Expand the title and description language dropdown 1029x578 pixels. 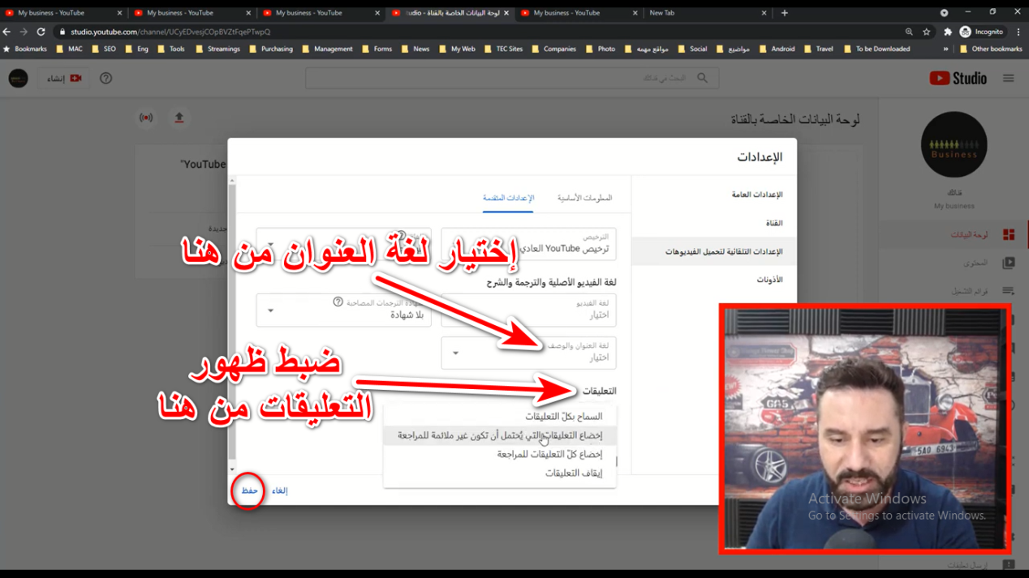click(527, 353)
